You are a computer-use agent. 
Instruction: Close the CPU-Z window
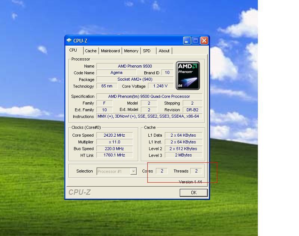click(x=204, y=41)
